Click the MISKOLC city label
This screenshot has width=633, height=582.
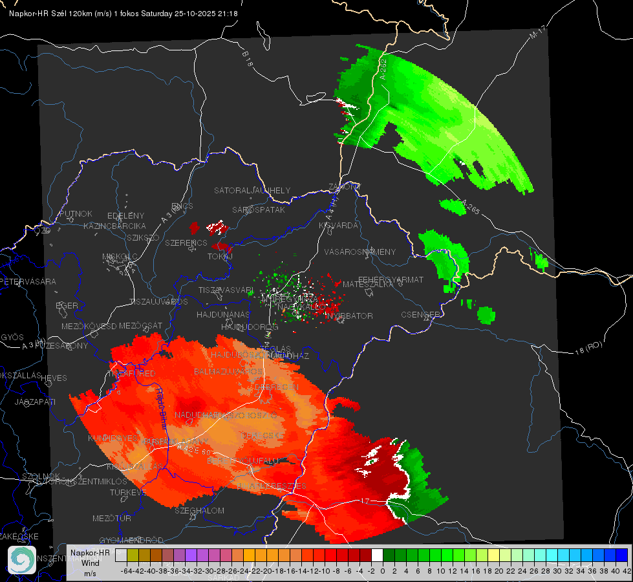120,257
